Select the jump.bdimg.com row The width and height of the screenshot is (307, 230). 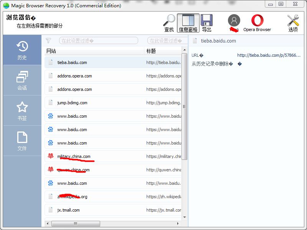(x=113, y=103)
